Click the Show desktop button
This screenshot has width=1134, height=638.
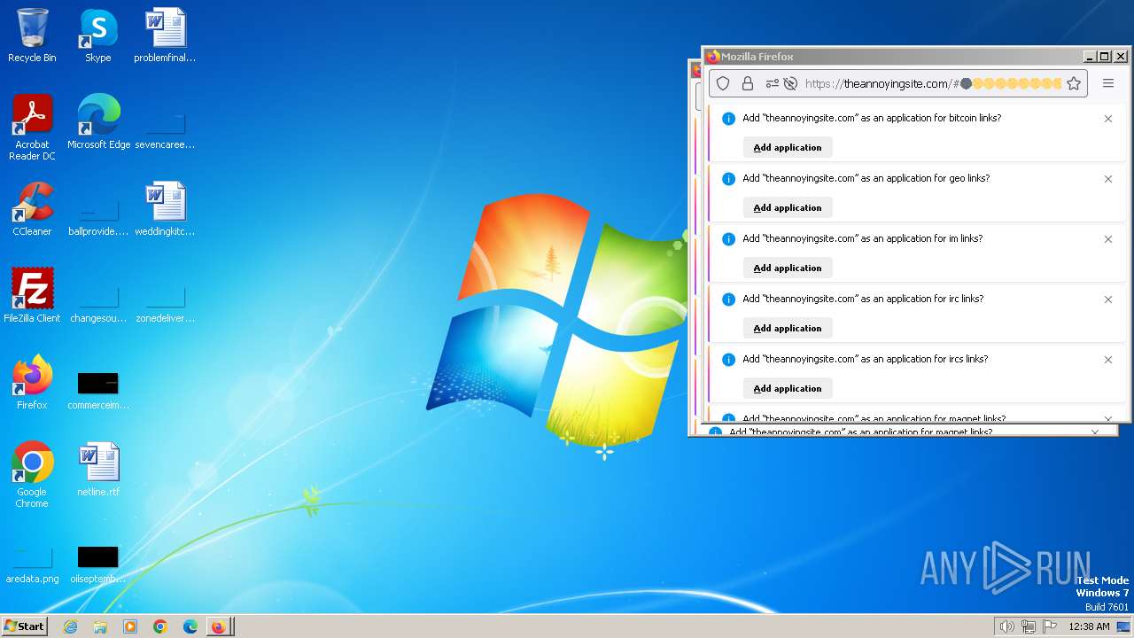tap(1123, 626)
